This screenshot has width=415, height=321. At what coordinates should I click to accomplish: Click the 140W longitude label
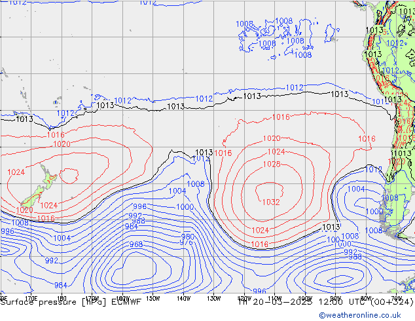tap(183, 299)
